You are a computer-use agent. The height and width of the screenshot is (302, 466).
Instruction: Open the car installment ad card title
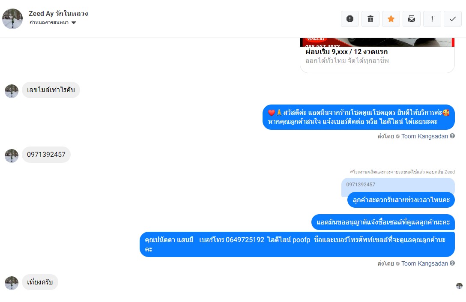click(x=347, y=52)
